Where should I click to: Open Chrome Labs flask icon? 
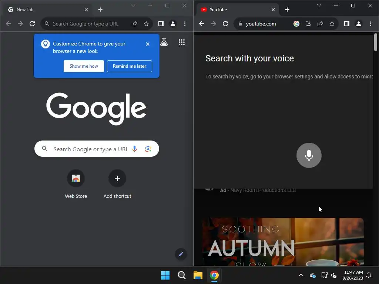click(164, 42)
